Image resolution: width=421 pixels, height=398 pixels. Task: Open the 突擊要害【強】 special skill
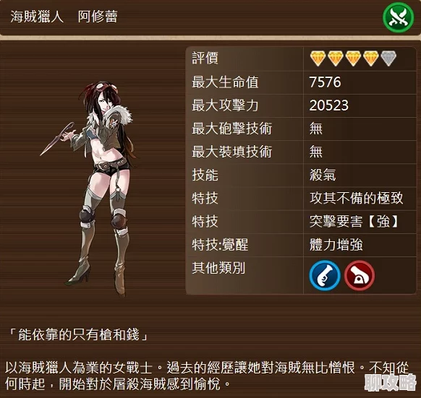pyautogui.click(x=354, y=222)
